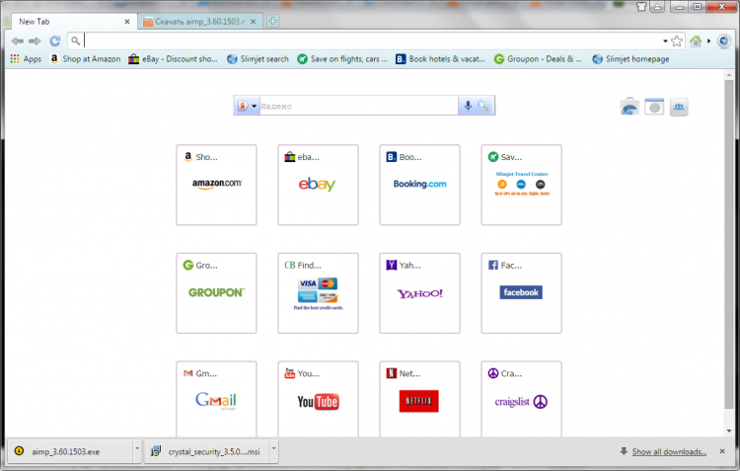Switch to the Скачать aimp_3.60.1503 tab

(198, 22)
